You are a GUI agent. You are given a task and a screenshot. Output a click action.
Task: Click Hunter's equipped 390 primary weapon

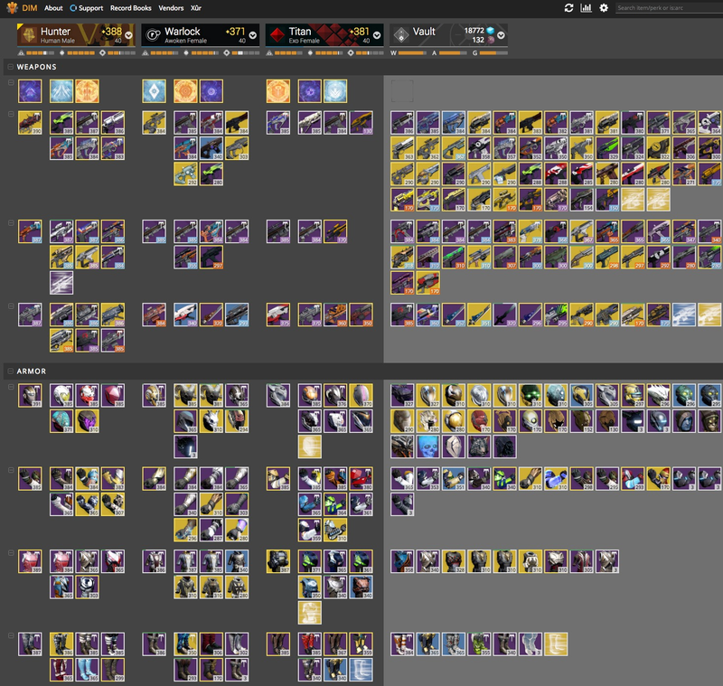click(x=30, y=123)
